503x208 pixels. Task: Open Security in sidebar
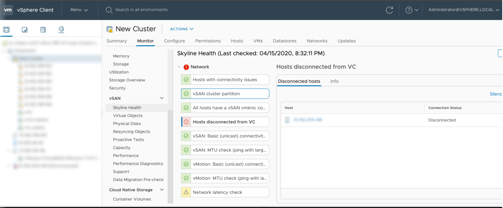(x=117, y=88)
